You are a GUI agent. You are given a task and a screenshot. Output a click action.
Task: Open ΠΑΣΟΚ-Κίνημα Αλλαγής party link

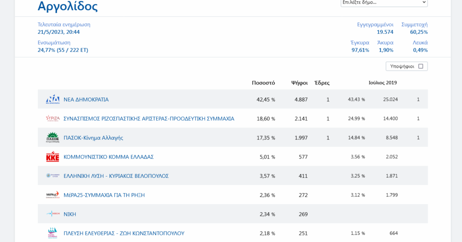coord(93,138)
